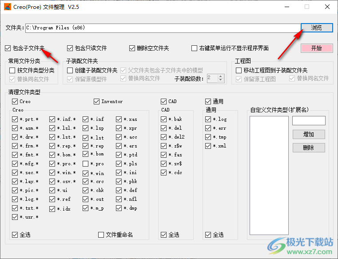
Task: Decrease the 子装配级数 spinner value
Action: 220,80
